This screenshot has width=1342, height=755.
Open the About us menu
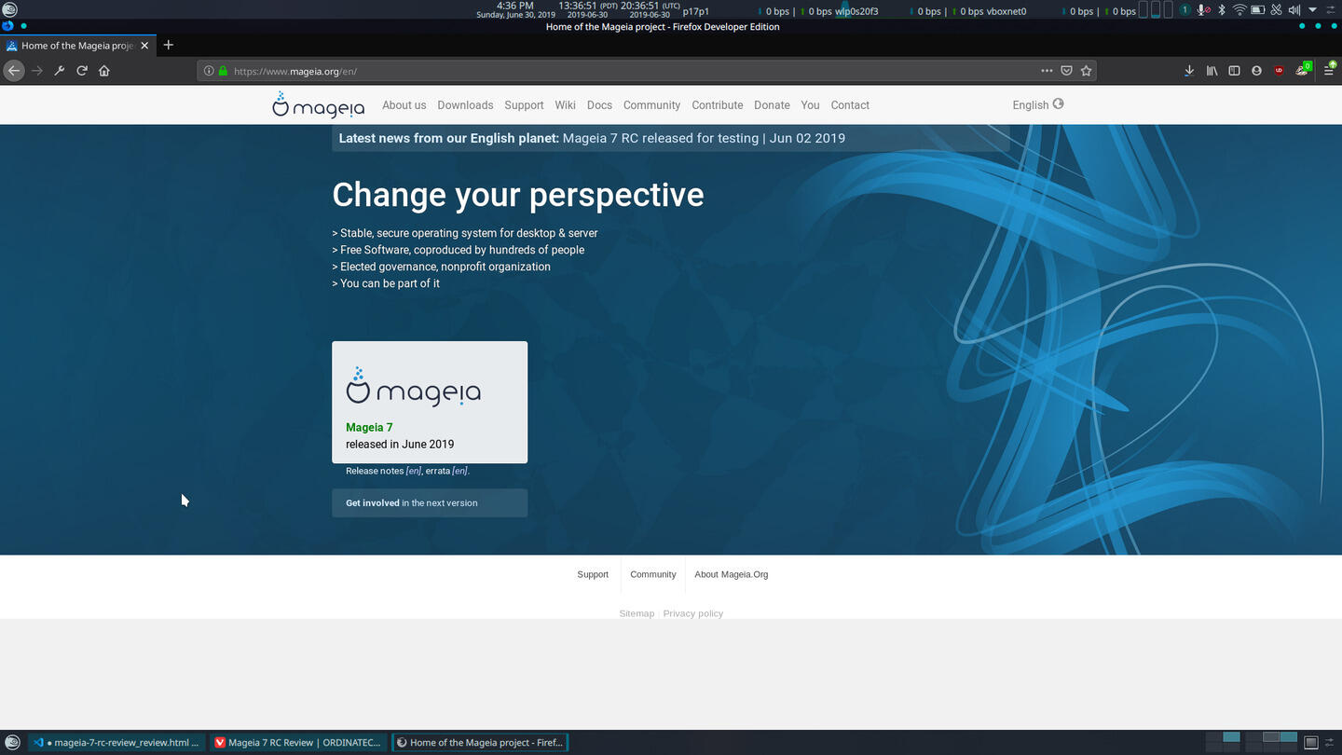point(404,105)
